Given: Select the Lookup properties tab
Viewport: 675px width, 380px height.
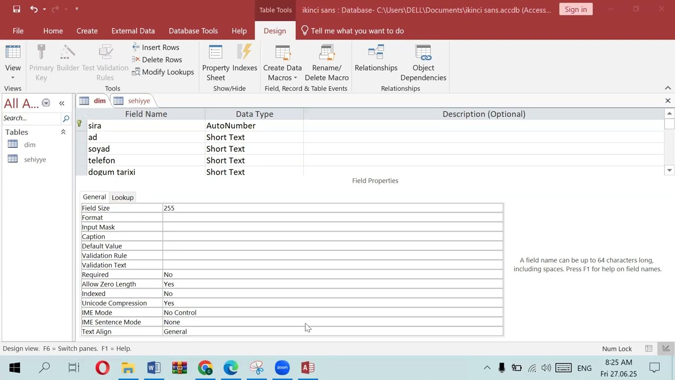Looking at the screenshot, I should tap(122, 197).
